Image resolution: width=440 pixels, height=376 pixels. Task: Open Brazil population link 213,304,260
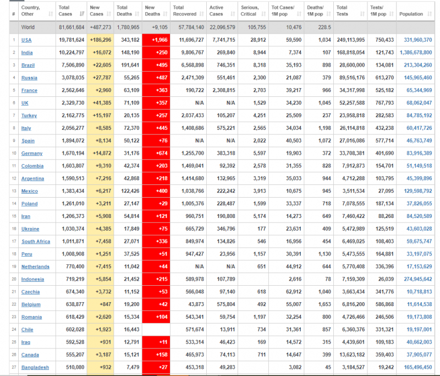(x=418, y=65)
